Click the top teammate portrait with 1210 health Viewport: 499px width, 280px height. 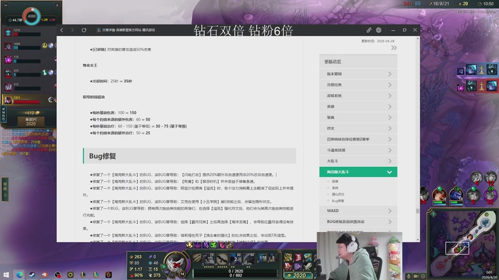pos(8,32)
